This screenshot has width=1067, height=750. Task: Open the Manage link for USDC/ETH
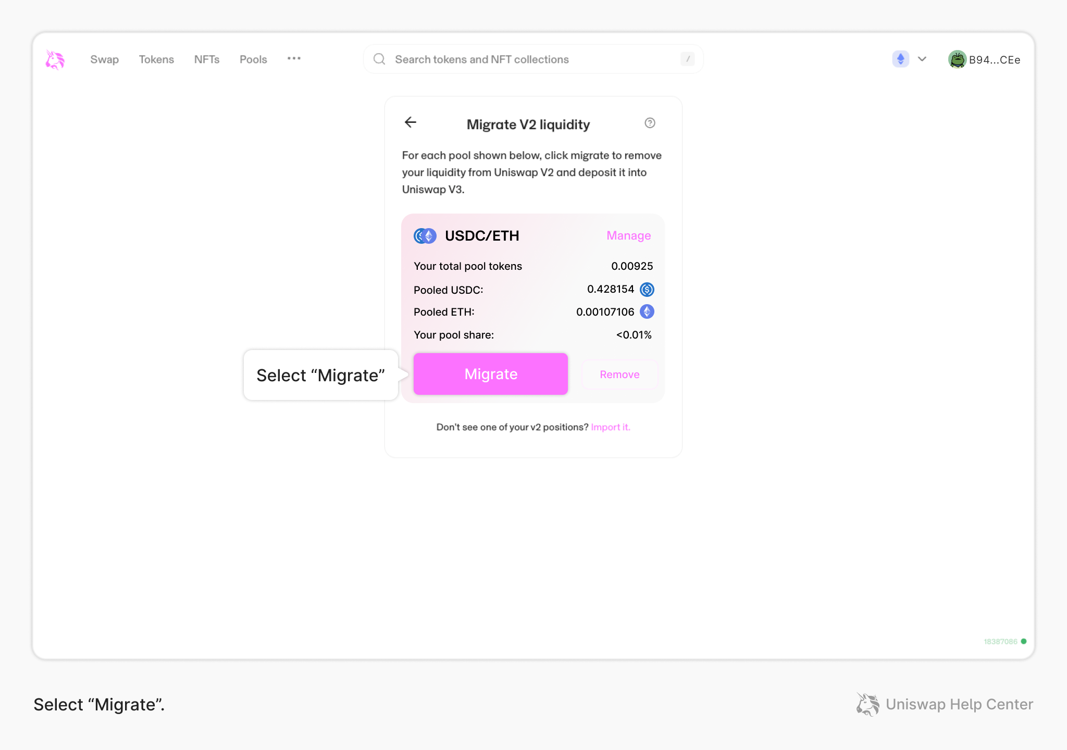(628, 235)
